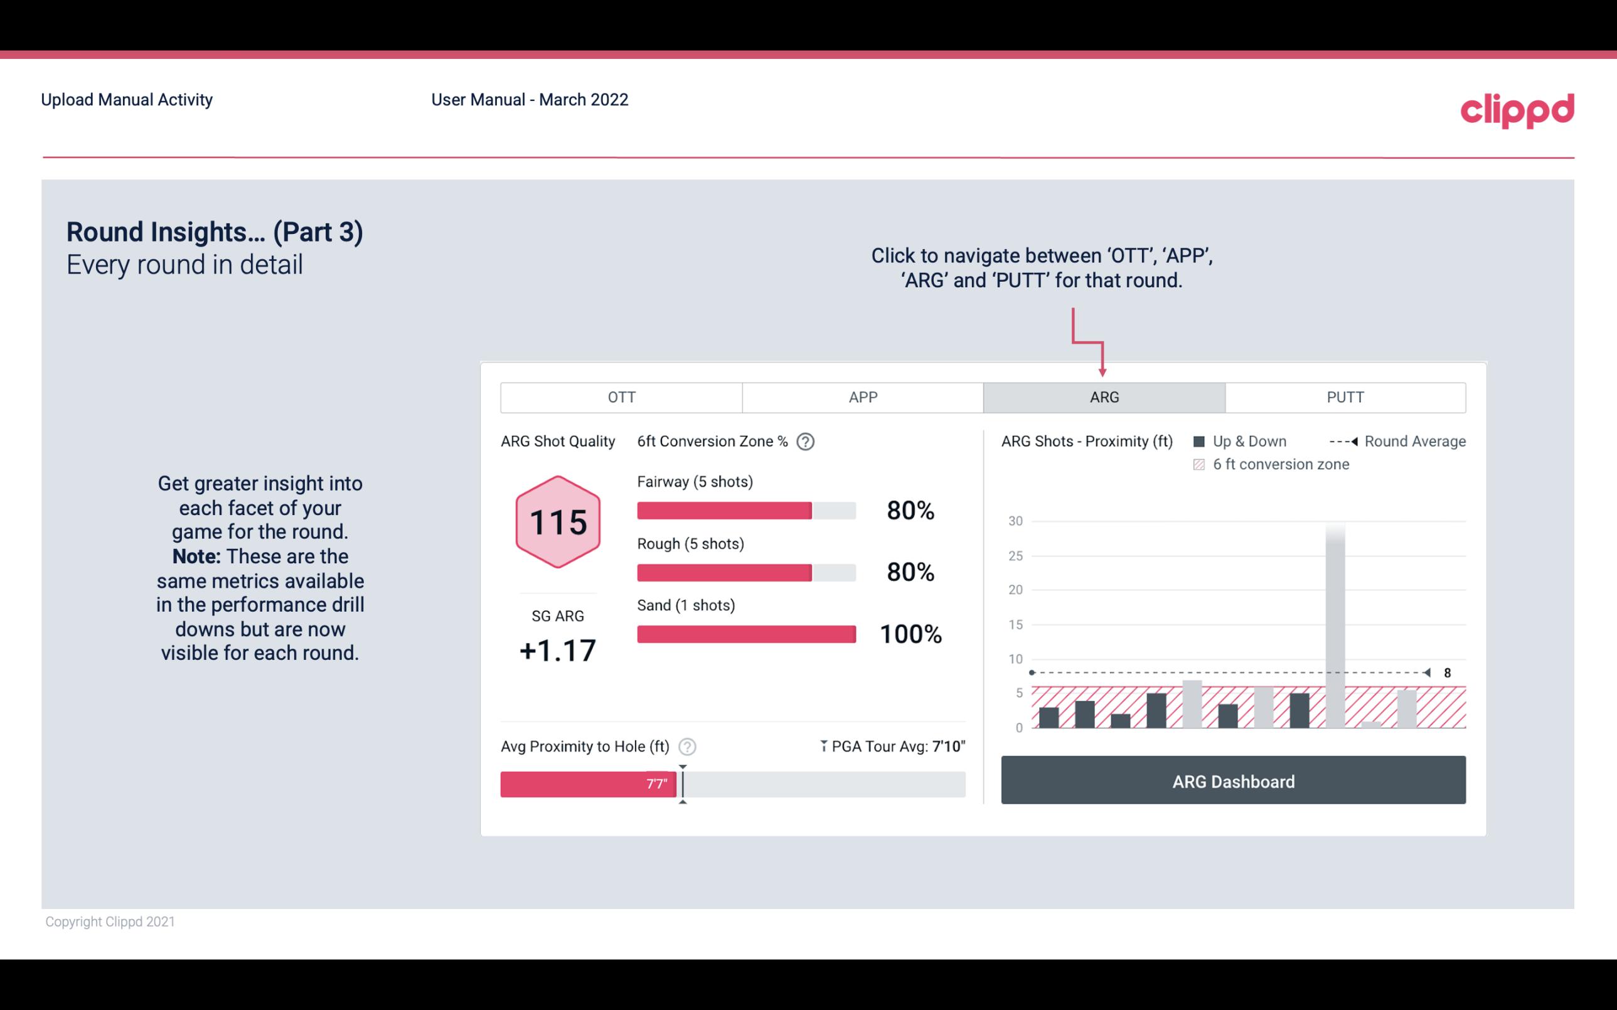Screen dimensions: 1617x1010
Task: Click the hexagon ARG Shot Quality icon
Action: click(x=557, y=521)
